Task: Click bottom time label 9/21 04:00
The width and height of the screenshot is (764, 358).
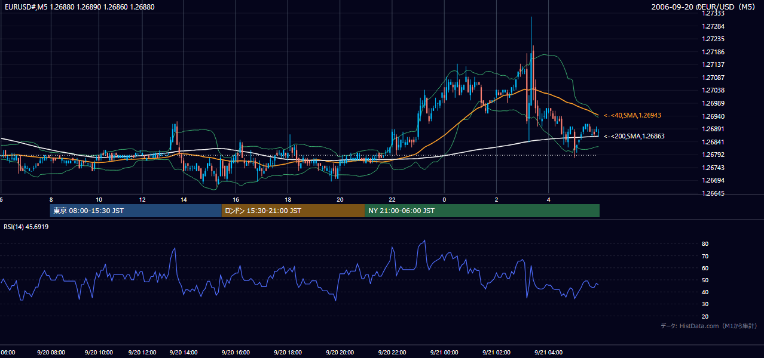Action: click(548, 352)
